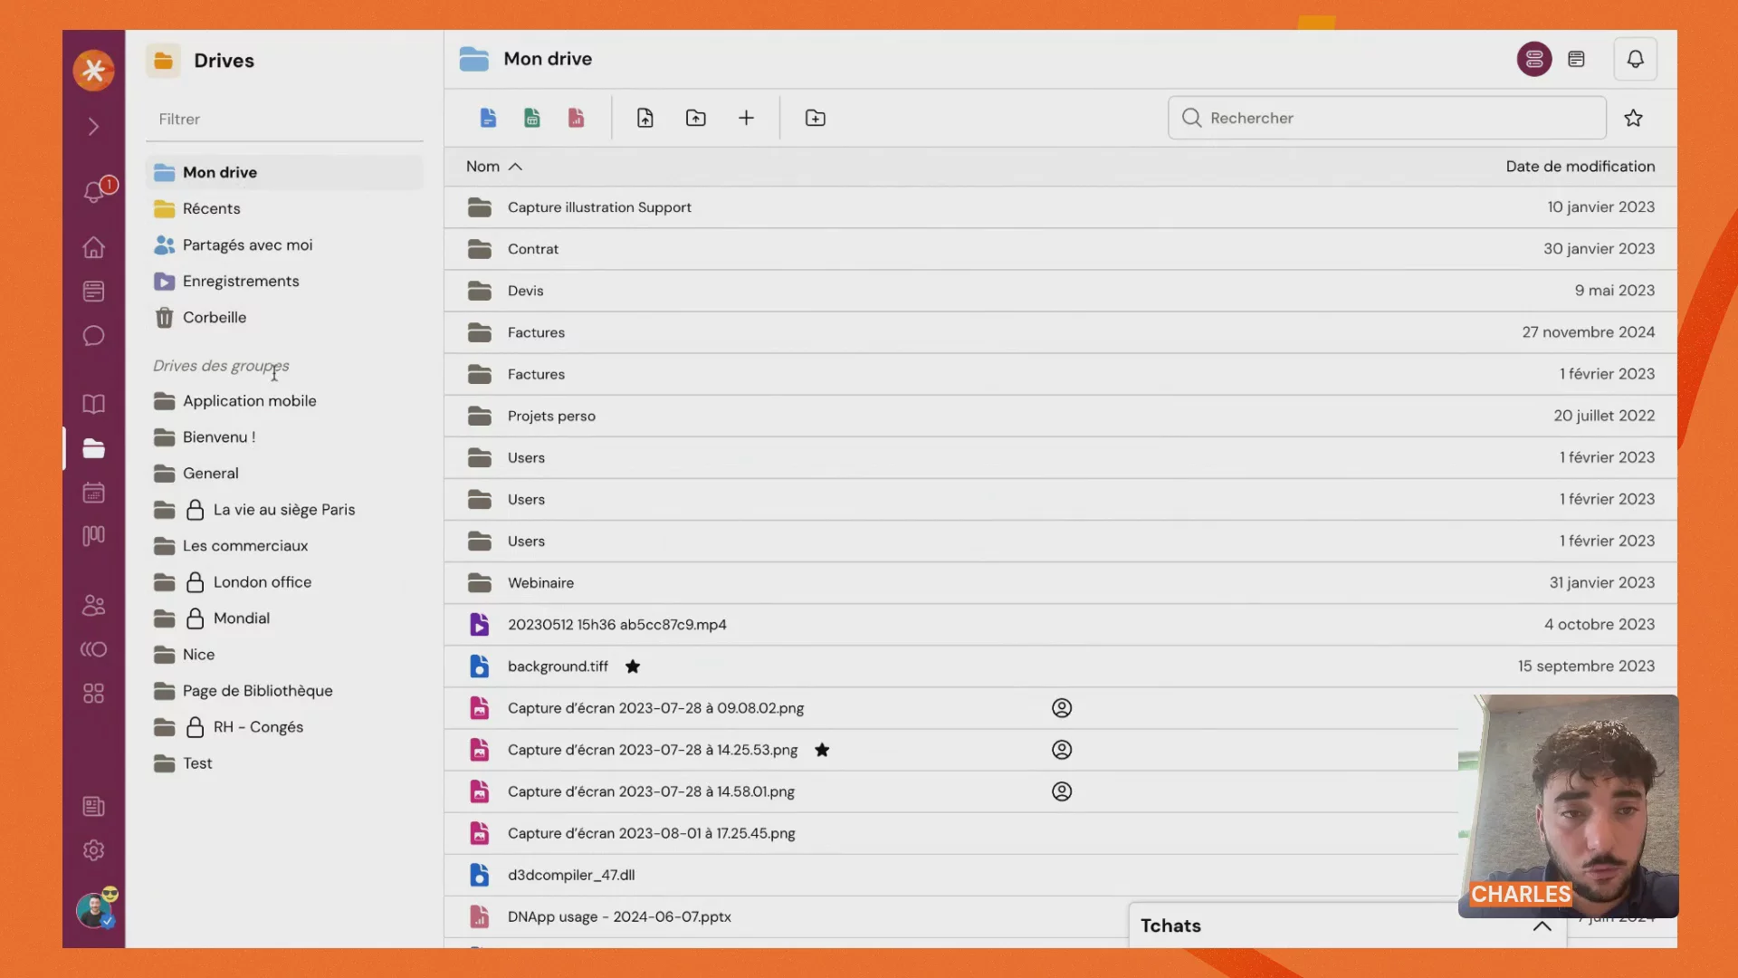
Task: Sort by Nom column header
Action: point(493,167)
